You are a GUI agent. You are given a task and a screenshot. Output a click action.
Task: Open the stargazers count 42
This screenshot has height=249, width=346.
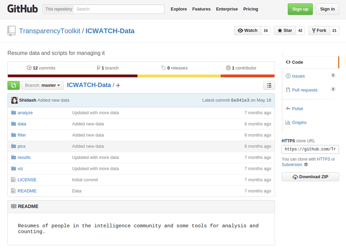pos(300,30)
